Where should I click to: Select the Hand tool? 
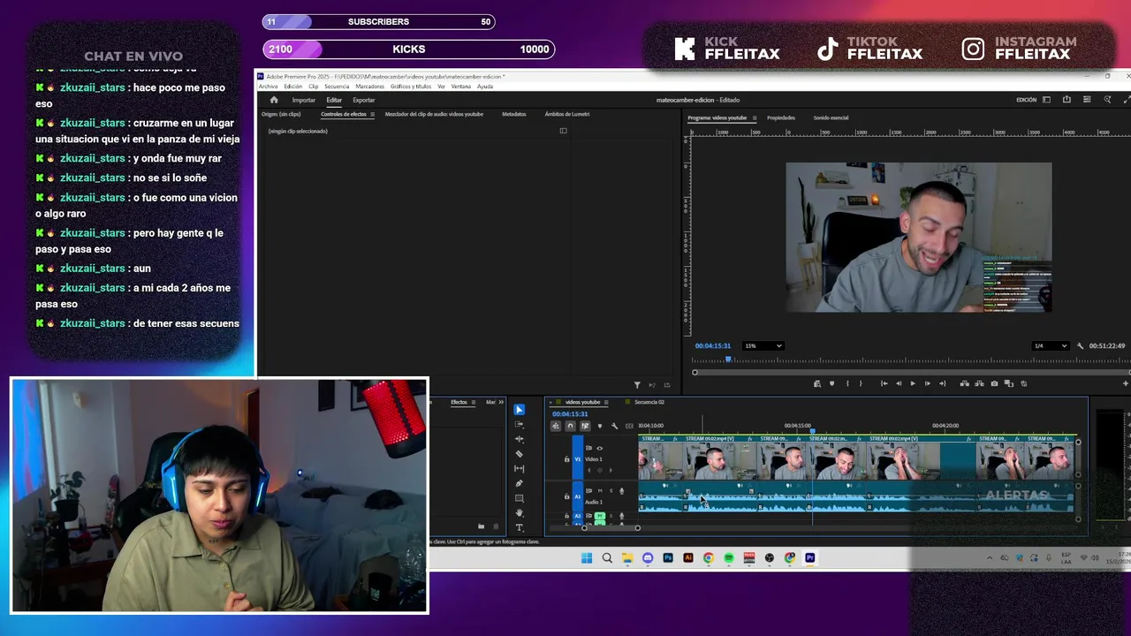(x=519, y=512)
